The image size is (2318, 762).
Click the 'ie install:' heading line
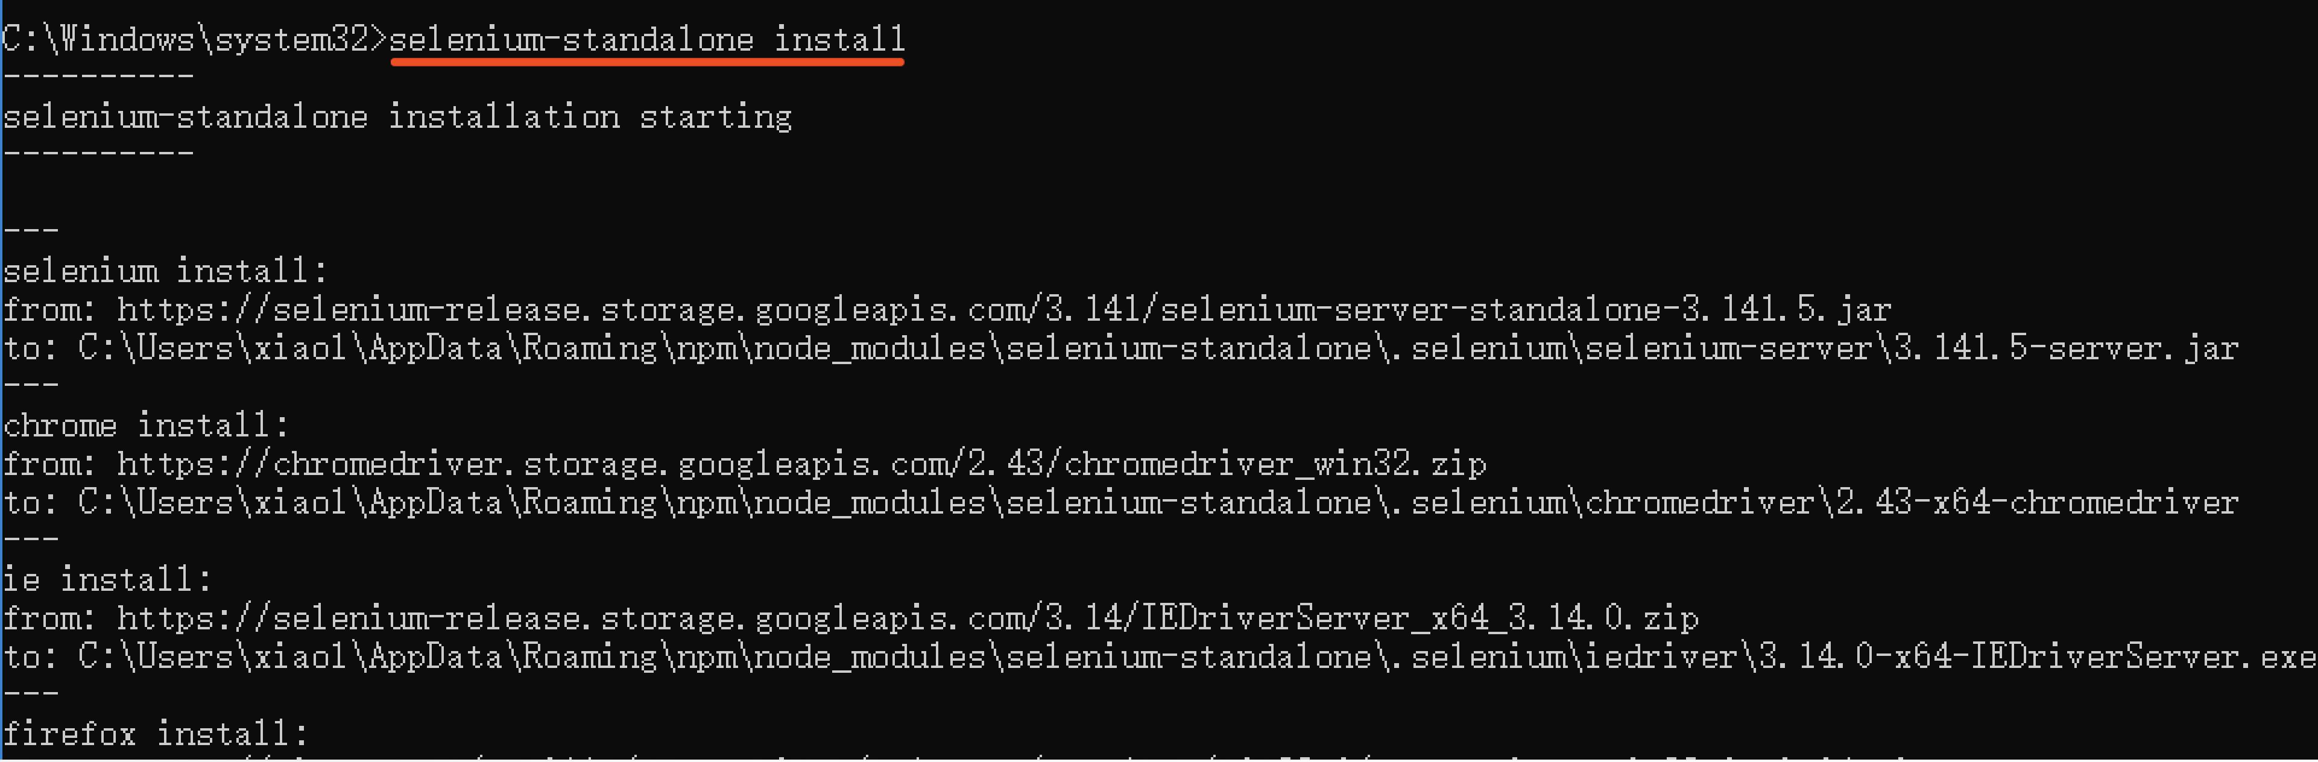107,579
